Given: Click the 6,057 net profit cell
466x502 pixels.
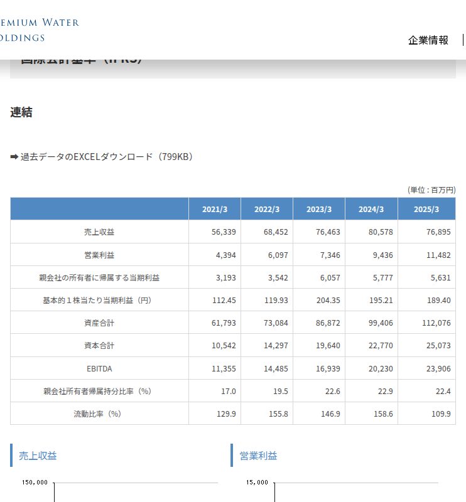Looking at the screenshot, I should coord(319,277).
